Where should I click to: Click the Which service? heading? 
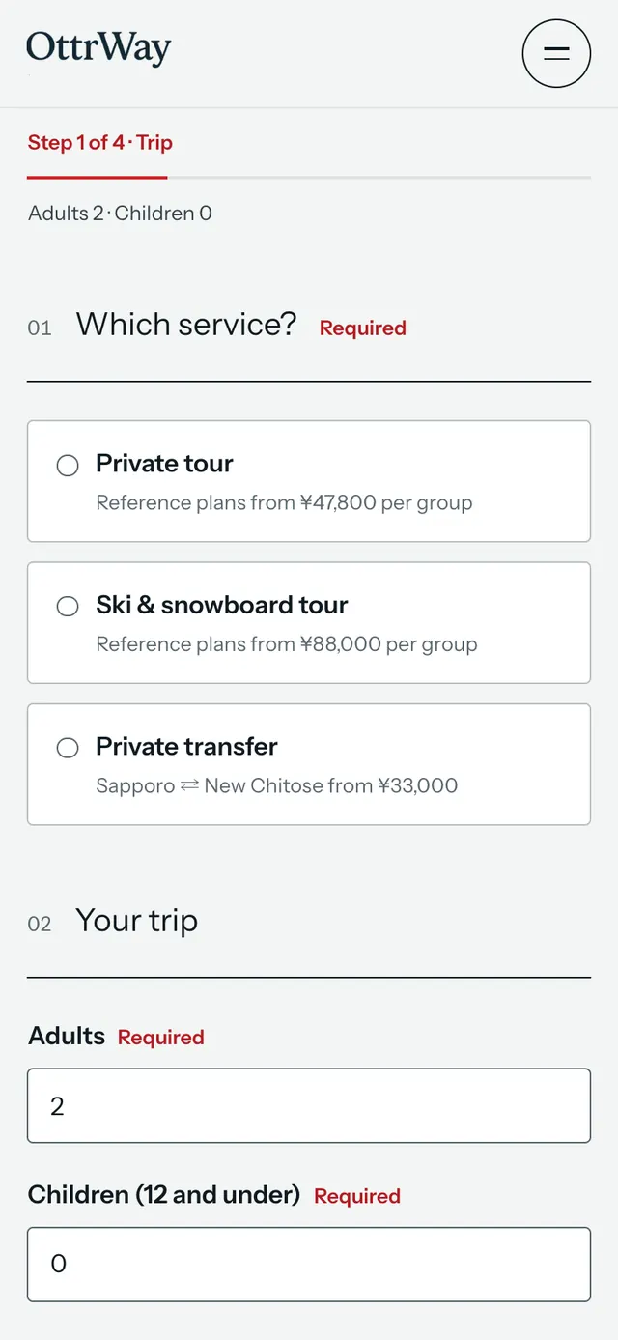[x=186, y=324]
